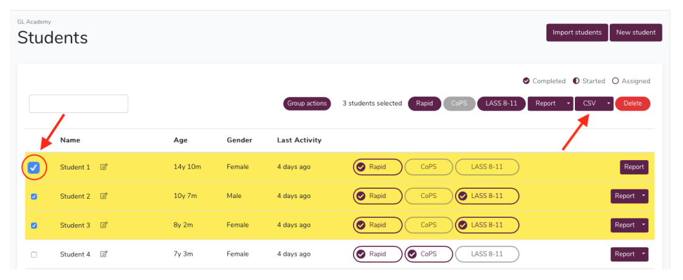Click the edit icon next to Student 1
This screenshot has height=280, width=683.
(x=104, y=167)
